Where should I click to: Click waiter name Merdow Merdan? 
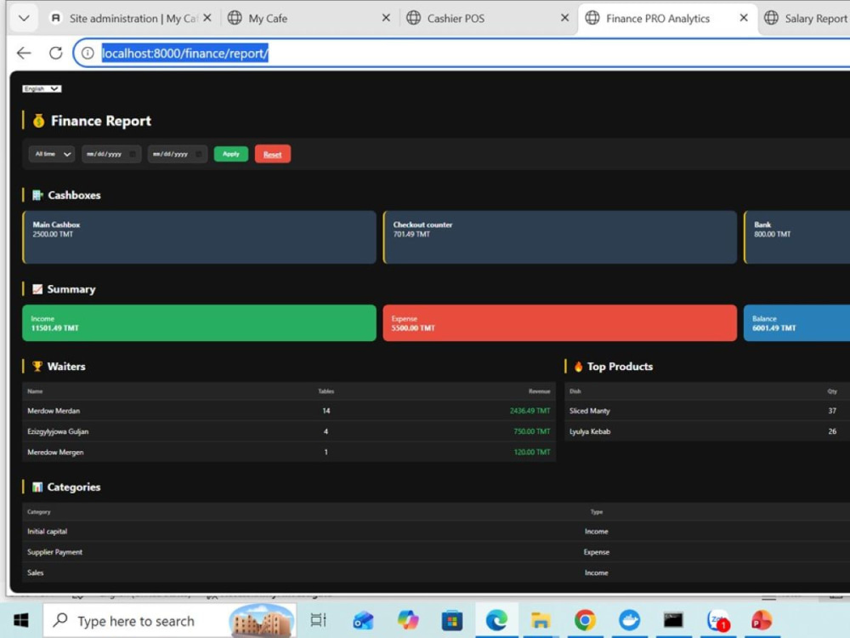(x=54, y=411)
